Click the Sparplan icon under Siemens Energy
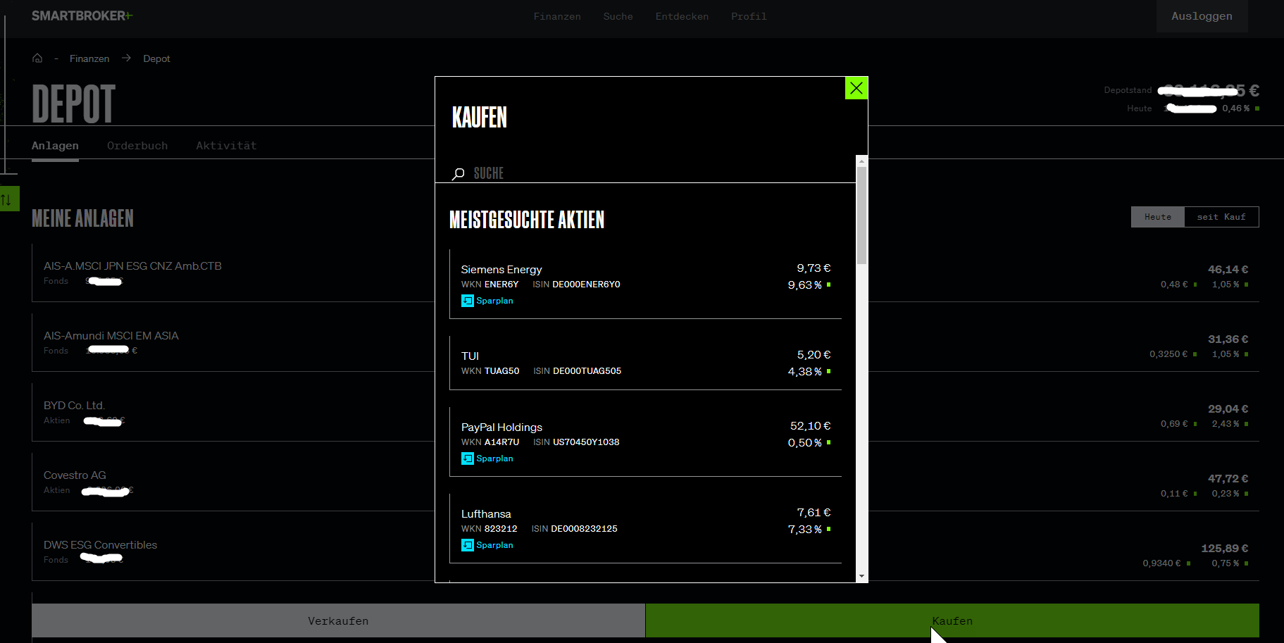 point(468,301)
